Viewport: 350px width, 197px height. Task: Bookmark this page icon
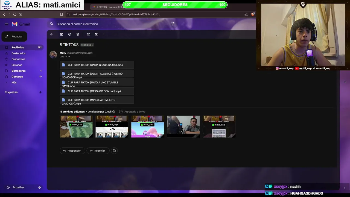(61, 15)
